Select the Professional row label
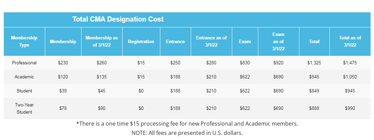 24,63
